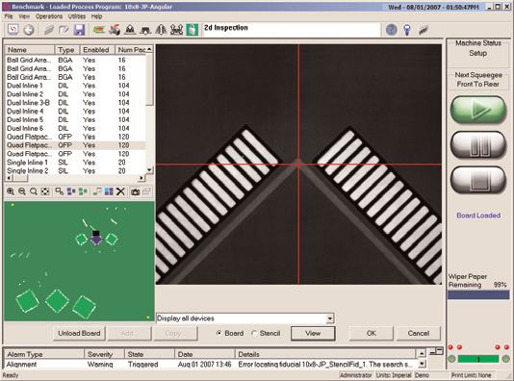This screenshot has width=514, height=381.
Task: Click the View button
Action: [x=313, y=334]
